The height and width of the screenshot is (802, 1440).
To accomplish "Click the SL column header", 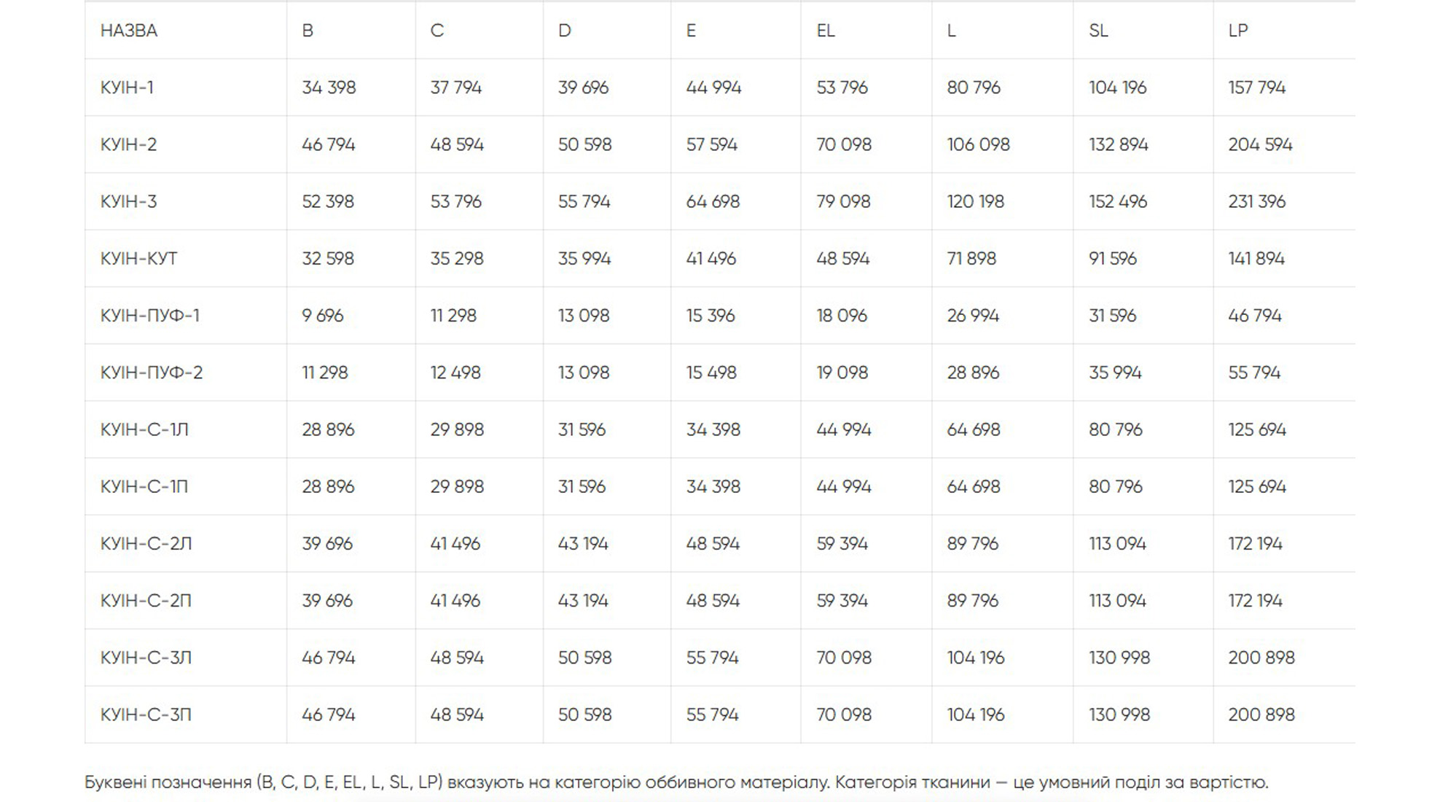I will (1098, 31).
